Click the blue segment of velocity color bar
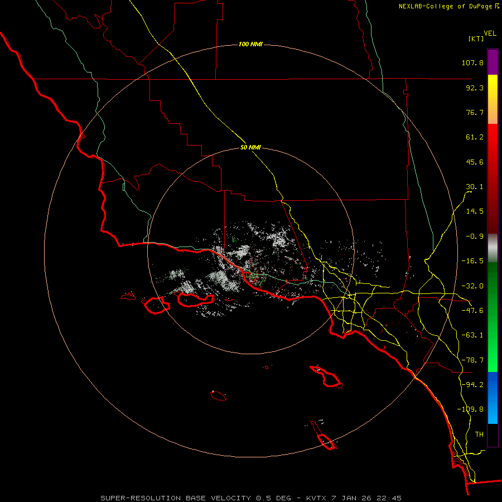Viewport: 502px width, 502px height. (493, 398)
